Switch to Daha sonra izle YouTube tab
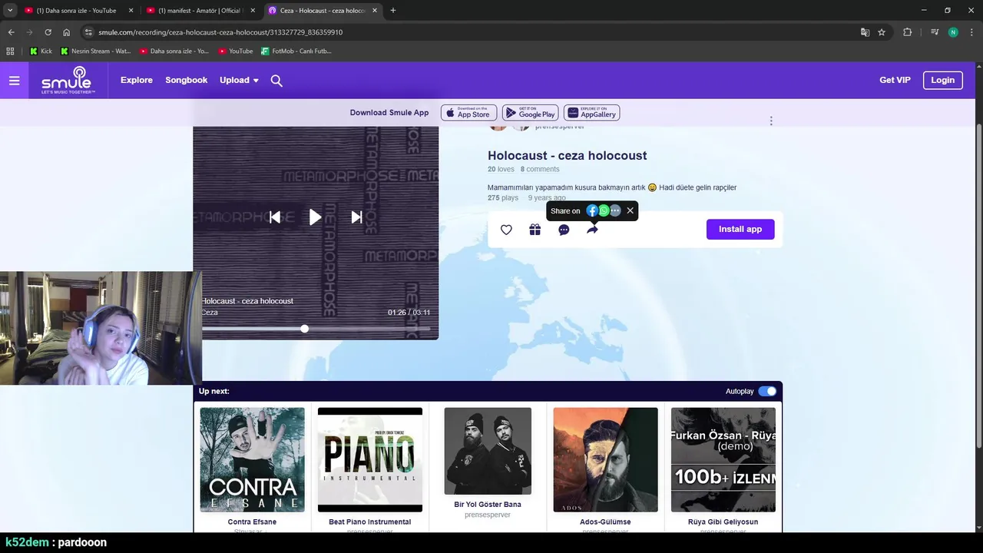 pyautogui.click(x=77, y=11)
